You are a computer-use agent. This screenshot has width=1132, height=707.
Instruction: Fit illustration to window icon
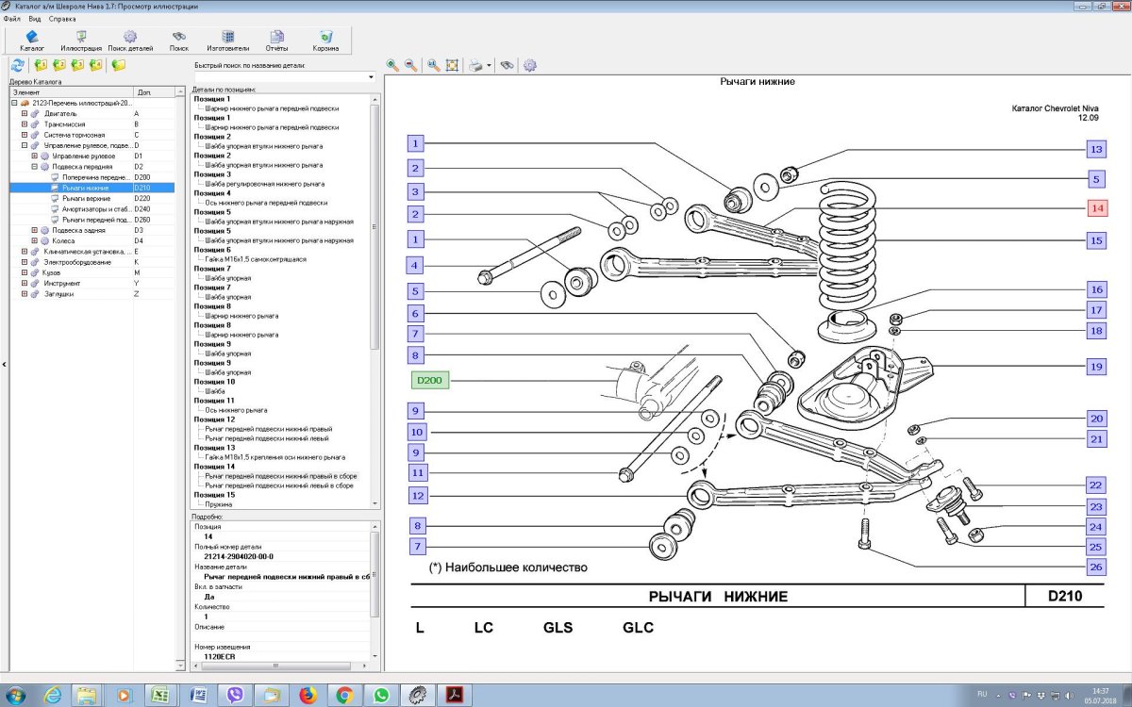point(452,65)
